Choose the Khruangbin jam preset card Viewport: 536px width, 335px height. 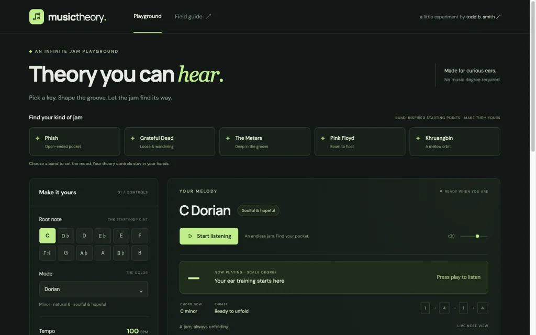(x=455, y=141)
